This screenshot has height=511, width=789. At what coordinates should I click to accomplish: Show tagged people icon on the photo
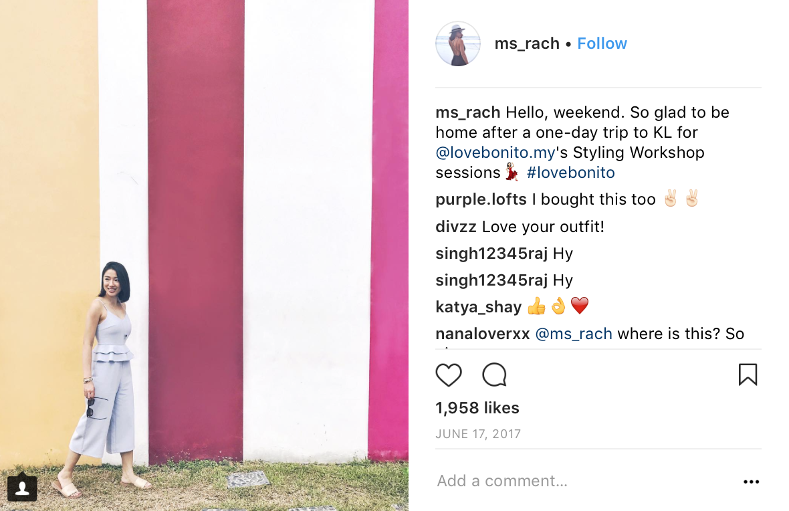[x=22, y=488]
